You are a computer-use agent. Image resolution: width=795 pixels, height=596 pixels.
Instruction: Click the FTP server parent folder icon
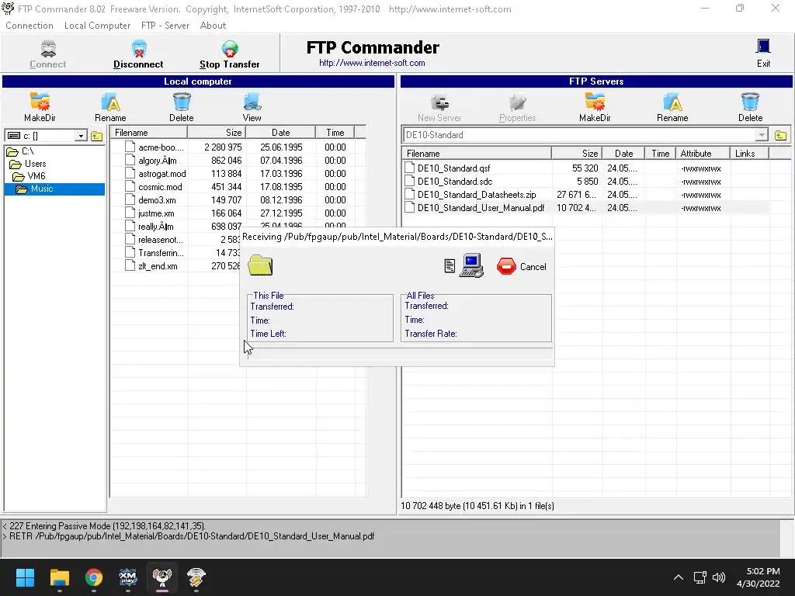pos(780,135)
